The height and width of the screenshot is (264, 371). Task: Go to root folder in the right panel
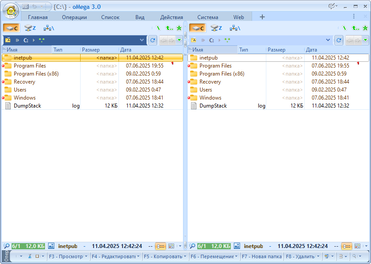click(x=345, y=28)
